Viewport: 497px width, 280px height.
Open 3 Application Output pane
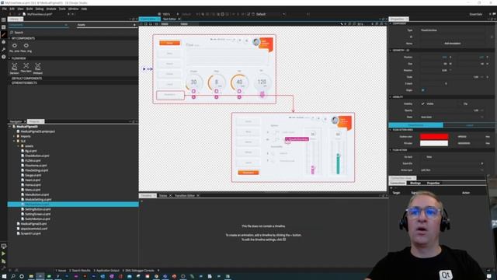point(106,271)
